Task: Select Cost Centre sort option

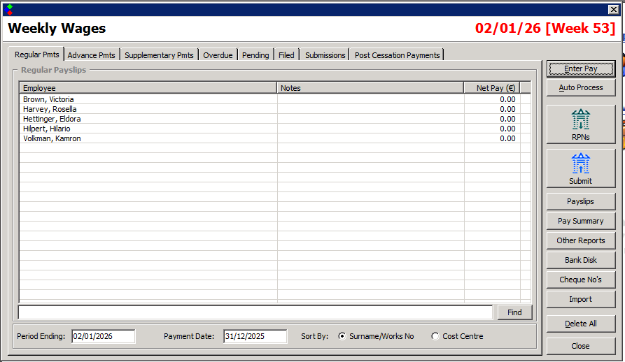Action: pos(435,336)
